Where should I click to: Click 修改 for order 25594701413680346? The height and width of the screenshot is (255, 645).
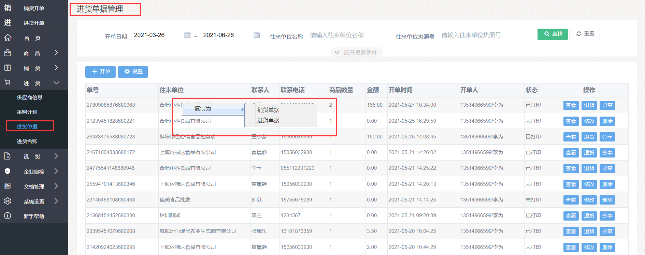point(589,184)
